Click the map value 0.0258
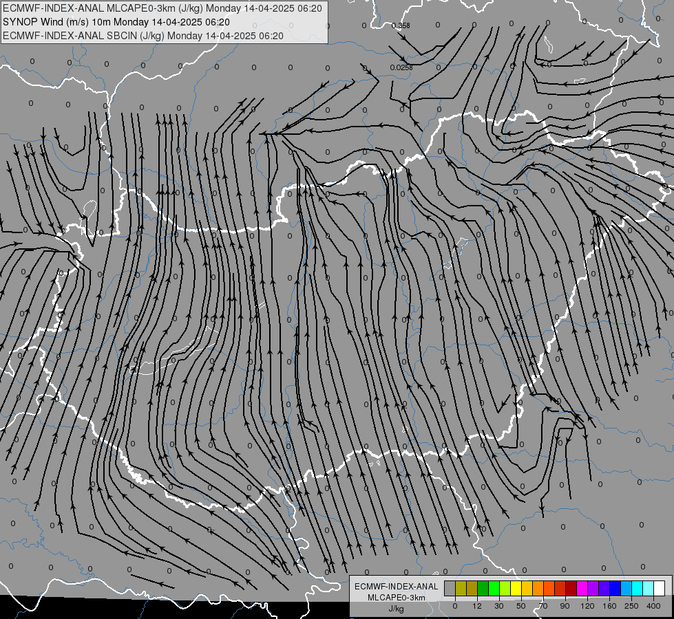Image resolution: width=674 pixels, height=619 pixels. point(401,67)
